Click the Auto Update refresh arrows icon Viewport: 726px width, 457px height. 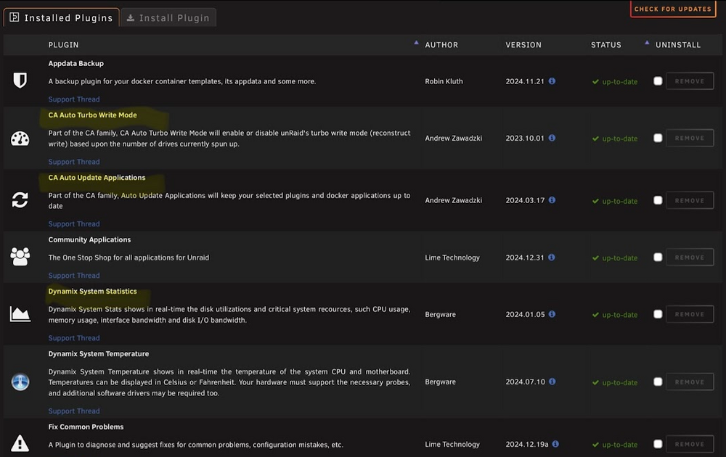tap(20, 199)
